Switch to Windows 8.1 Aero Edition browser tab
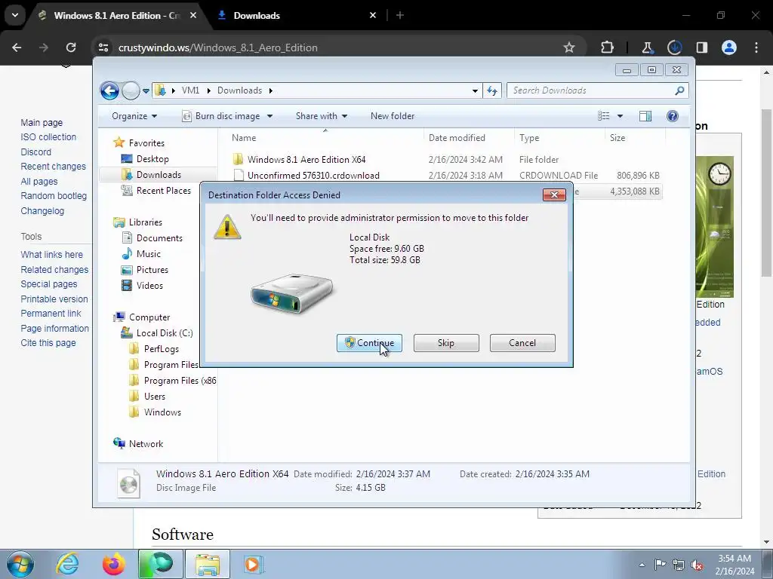The height and width of the screenshot is (579, 773). click(116, 15)
